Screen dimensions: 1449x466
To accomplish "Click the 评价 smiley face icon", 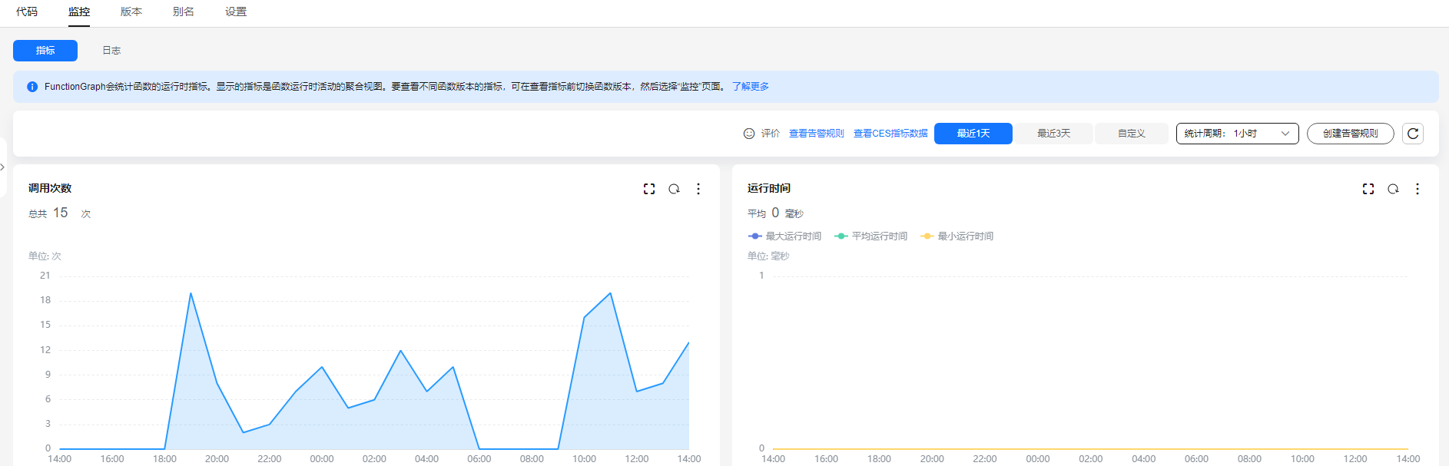I will (x=749, y=134).
